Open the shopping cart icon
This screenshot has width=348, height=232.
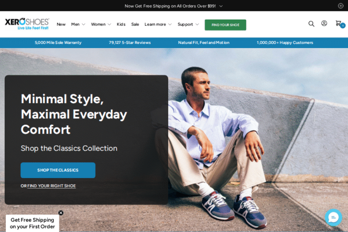pos(338,24)
